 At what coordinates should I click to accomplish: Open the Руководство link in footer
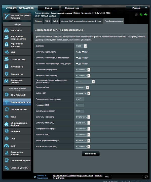(x=59, y=175)
